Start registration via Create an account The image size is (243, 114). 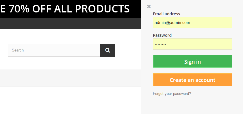pyautogui.click(x=192, y=80)
